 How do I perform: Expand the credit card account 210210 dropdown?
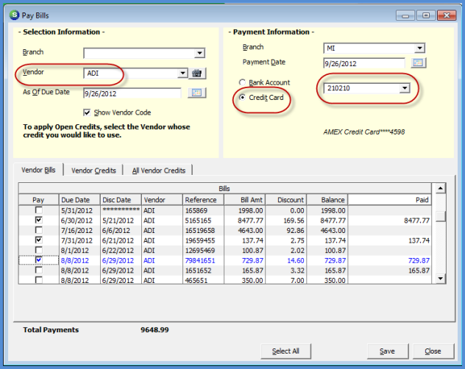point(404,88)
